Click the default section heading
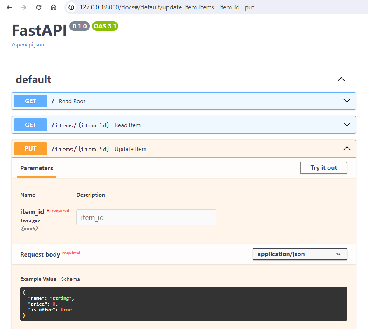Image resolution: width=368 pixels, height=329 pixels. click(x=33, y=79)
